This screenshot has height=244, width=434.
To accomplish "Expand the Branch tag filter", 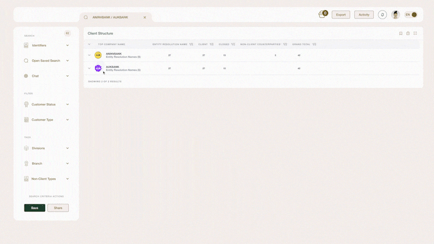I will [67, 164].
